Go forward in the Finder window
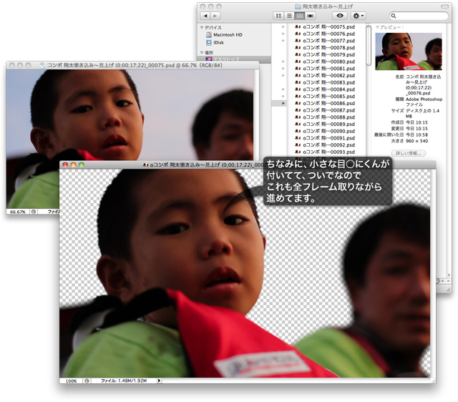The image size is (458, 402). 215,16
